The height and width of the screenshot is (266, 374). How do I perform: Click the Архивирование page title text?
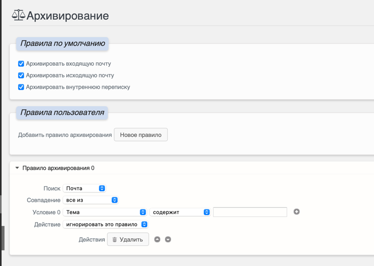coord(67,16)
